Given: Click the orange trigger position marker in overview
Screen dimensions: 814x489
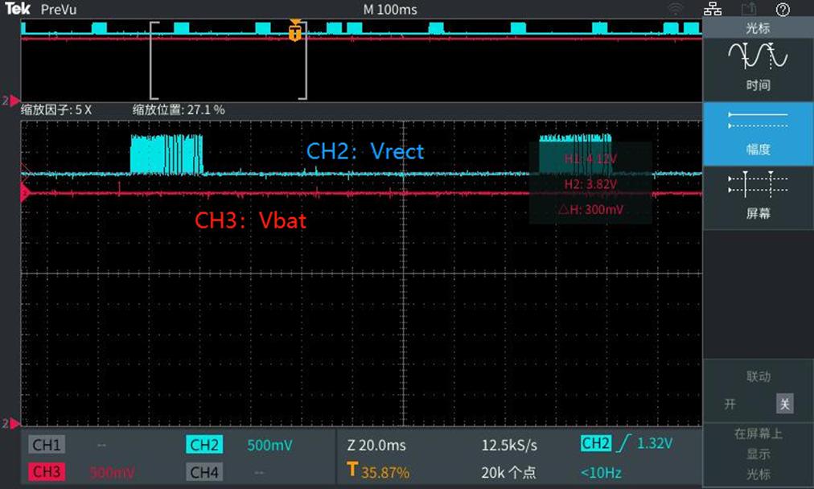Looking at the screenshot, I should tap(295, 33).
